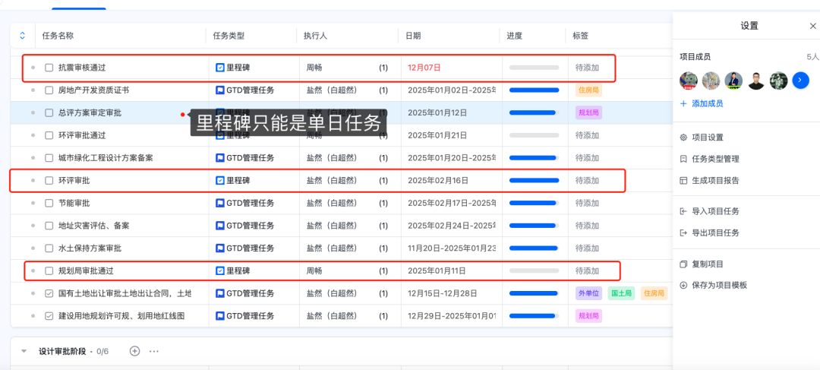This screenshot has height=370, width=820.
Task: Click the 任务类型 column header
Action: pyautogui.click(x=229, y=36)
